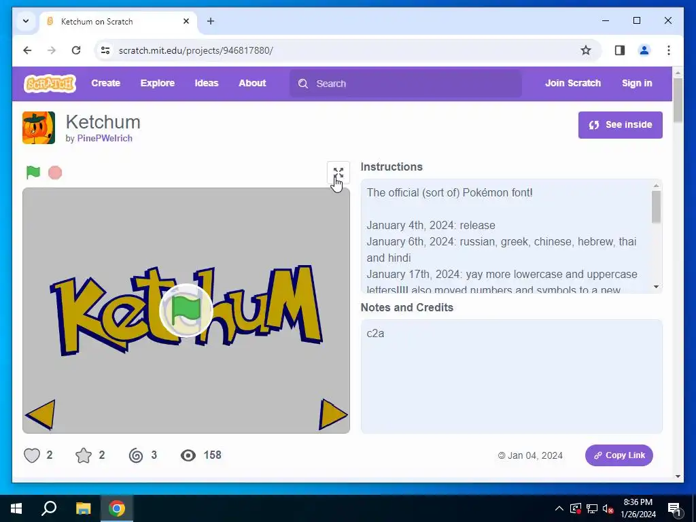
Task: Click the page scrollbar down arrow
Action: pos(678,476)
